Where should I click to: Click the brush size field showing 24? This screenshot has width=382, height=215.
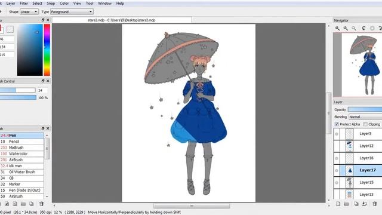coord(42,90)
